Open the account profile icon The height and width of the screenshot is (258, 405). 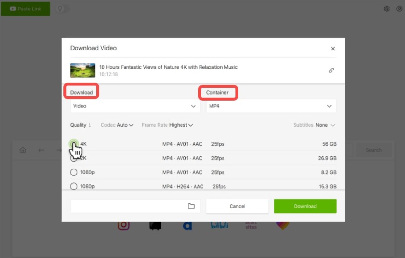pos(399,9)
